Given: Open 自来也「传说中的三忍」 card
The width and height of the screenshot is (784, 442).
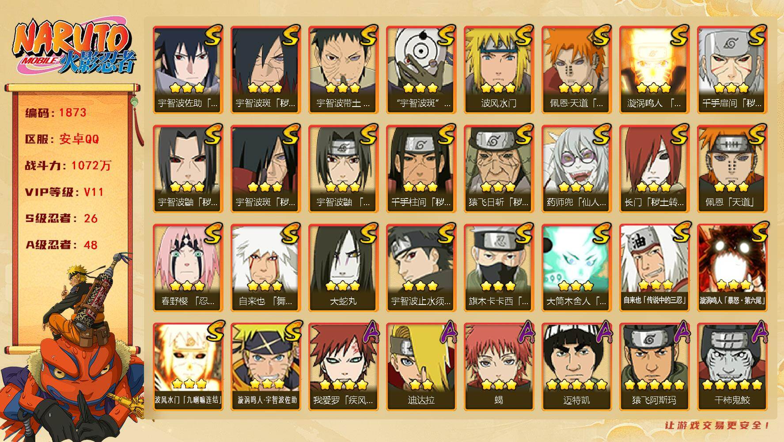Looking at the screenshot, I should pyautogui.click(x=654, y=267).
